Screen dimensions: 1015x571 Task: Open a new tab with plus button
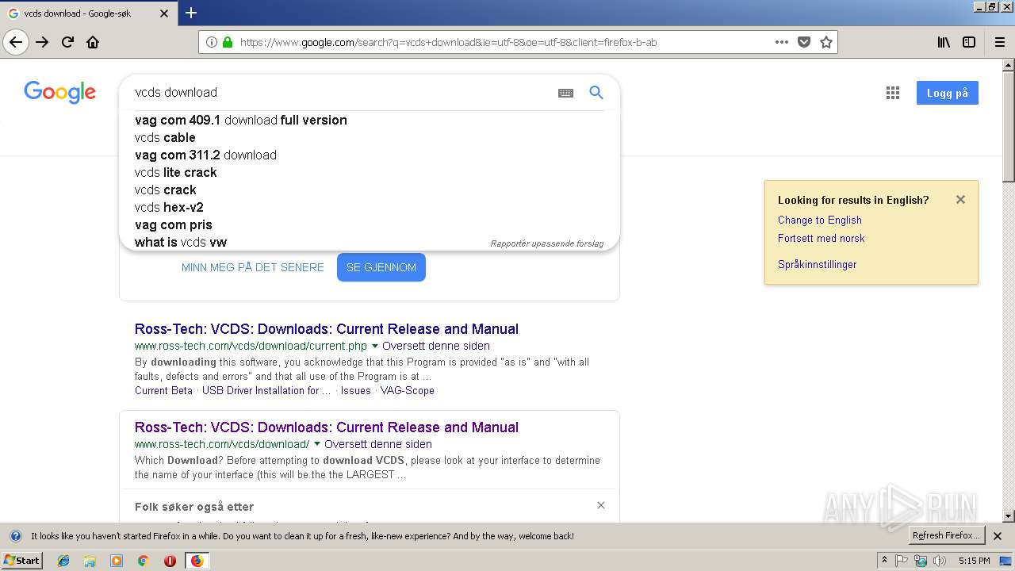click(x=191, y=13)
